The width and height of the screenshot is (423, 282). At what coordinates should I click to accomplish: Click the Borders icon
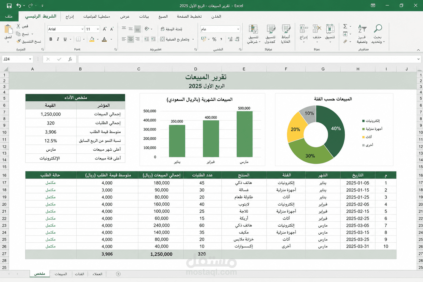78,39
